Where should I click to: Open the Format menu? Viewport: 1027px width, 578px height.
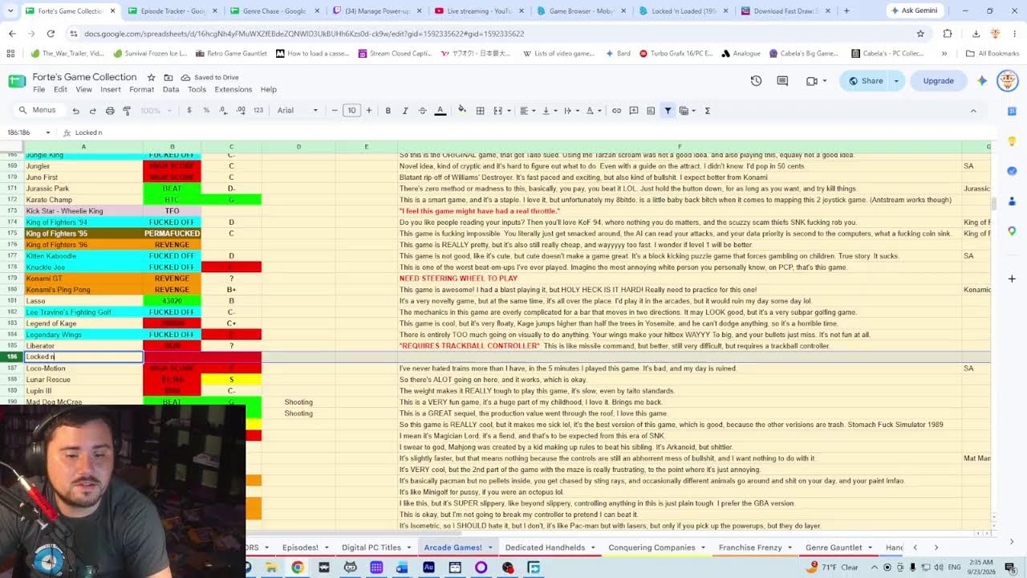(141, 90)
